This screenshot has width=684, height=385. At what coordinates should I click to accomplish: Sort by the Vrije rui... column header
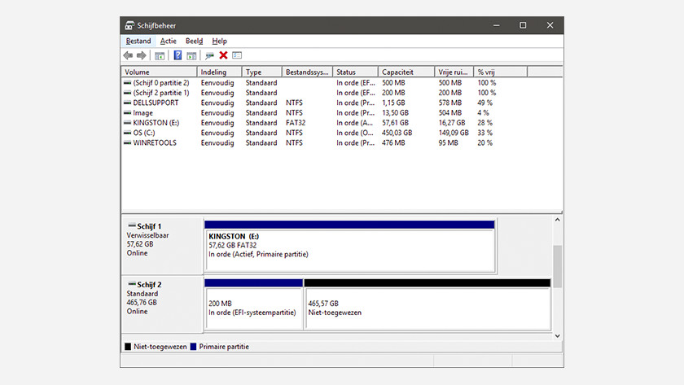(x=454, y=72)
